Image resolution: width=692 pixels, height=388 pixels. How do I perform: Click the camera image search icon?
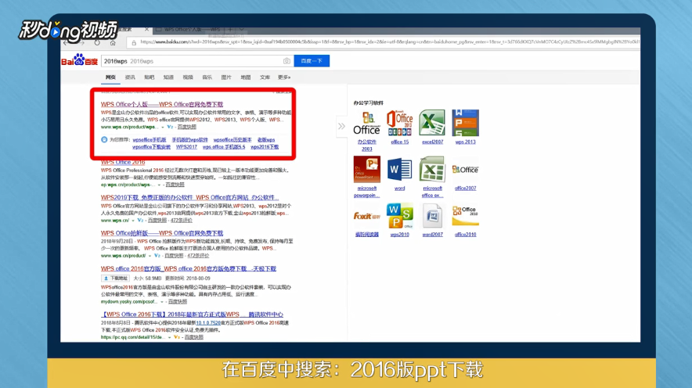click(287, 61)
